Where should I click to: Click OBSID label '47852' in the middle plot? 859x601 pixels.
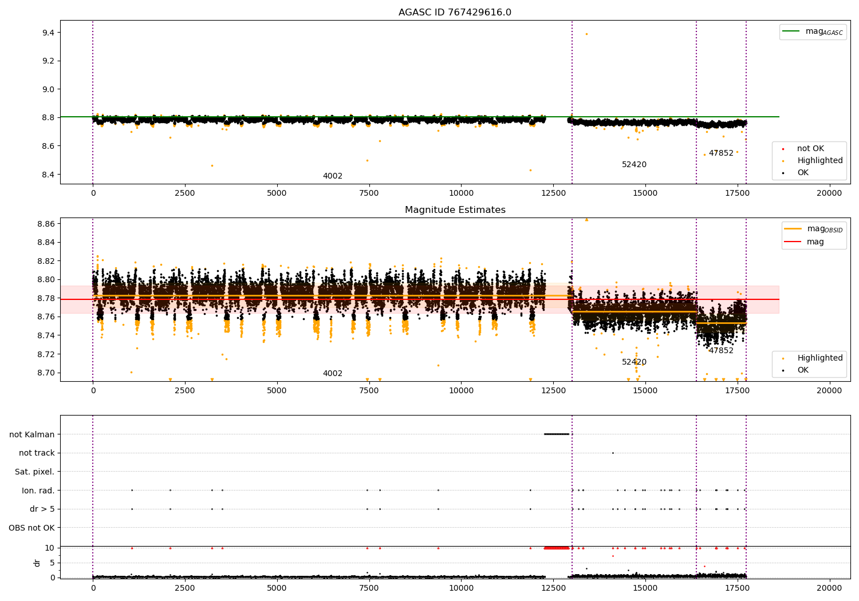point(721,351)
